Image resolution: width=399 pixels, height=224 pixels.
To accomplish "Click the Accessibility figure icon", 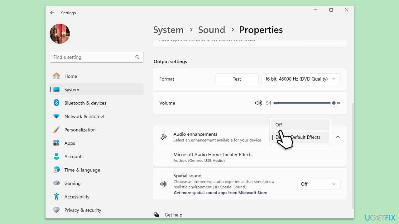I will 56,197.
